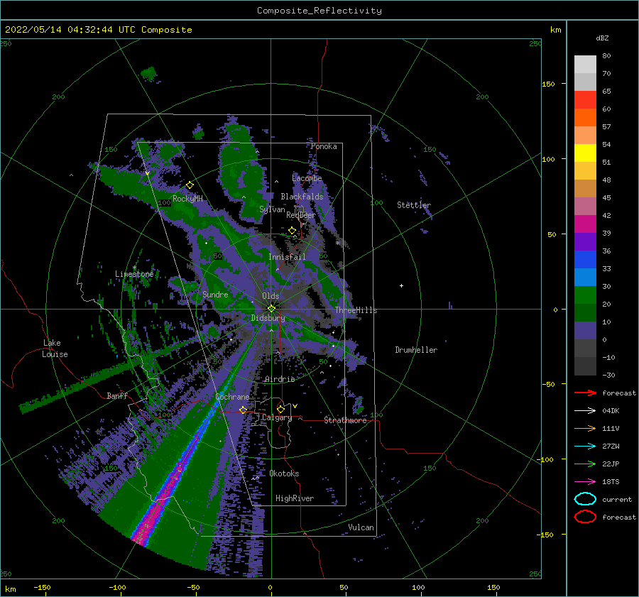Screen dimensions: 639x597
Task: Click the Innisfail city label
Action: pos(287,257)
